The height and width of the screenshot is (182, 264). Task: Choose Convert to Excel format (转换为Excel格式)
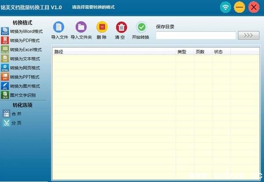tap(25, 50)
